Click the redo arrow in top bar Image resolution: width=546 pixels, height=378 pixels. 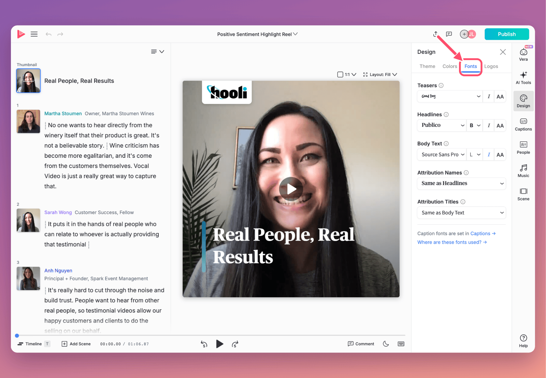[x=60, y=34]
